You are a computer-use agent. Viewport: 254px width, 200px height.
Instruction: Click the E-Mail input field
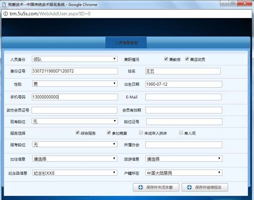pyautogui.click(x=183, y=97)
